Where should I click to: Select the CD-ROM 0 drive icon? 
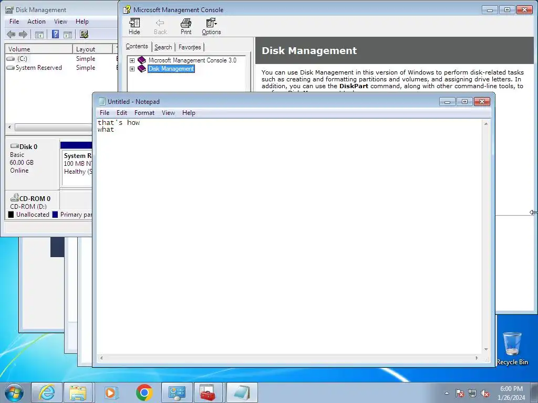[x=14, y=197]
